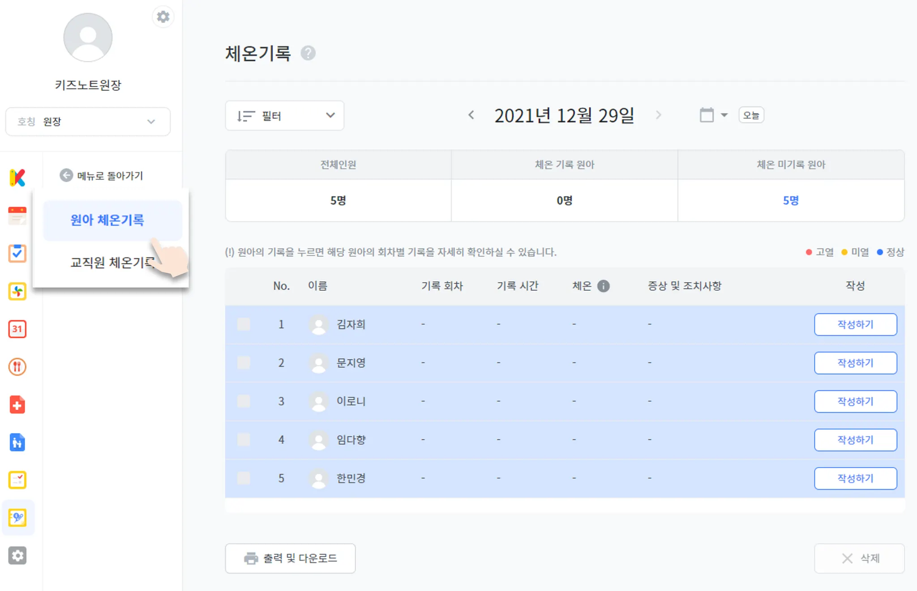Image resolution: width=917 pixels, height=591 pixels.
Task: Click the checkmark attendance sidebar icon
Action: (x=17, y=253)
